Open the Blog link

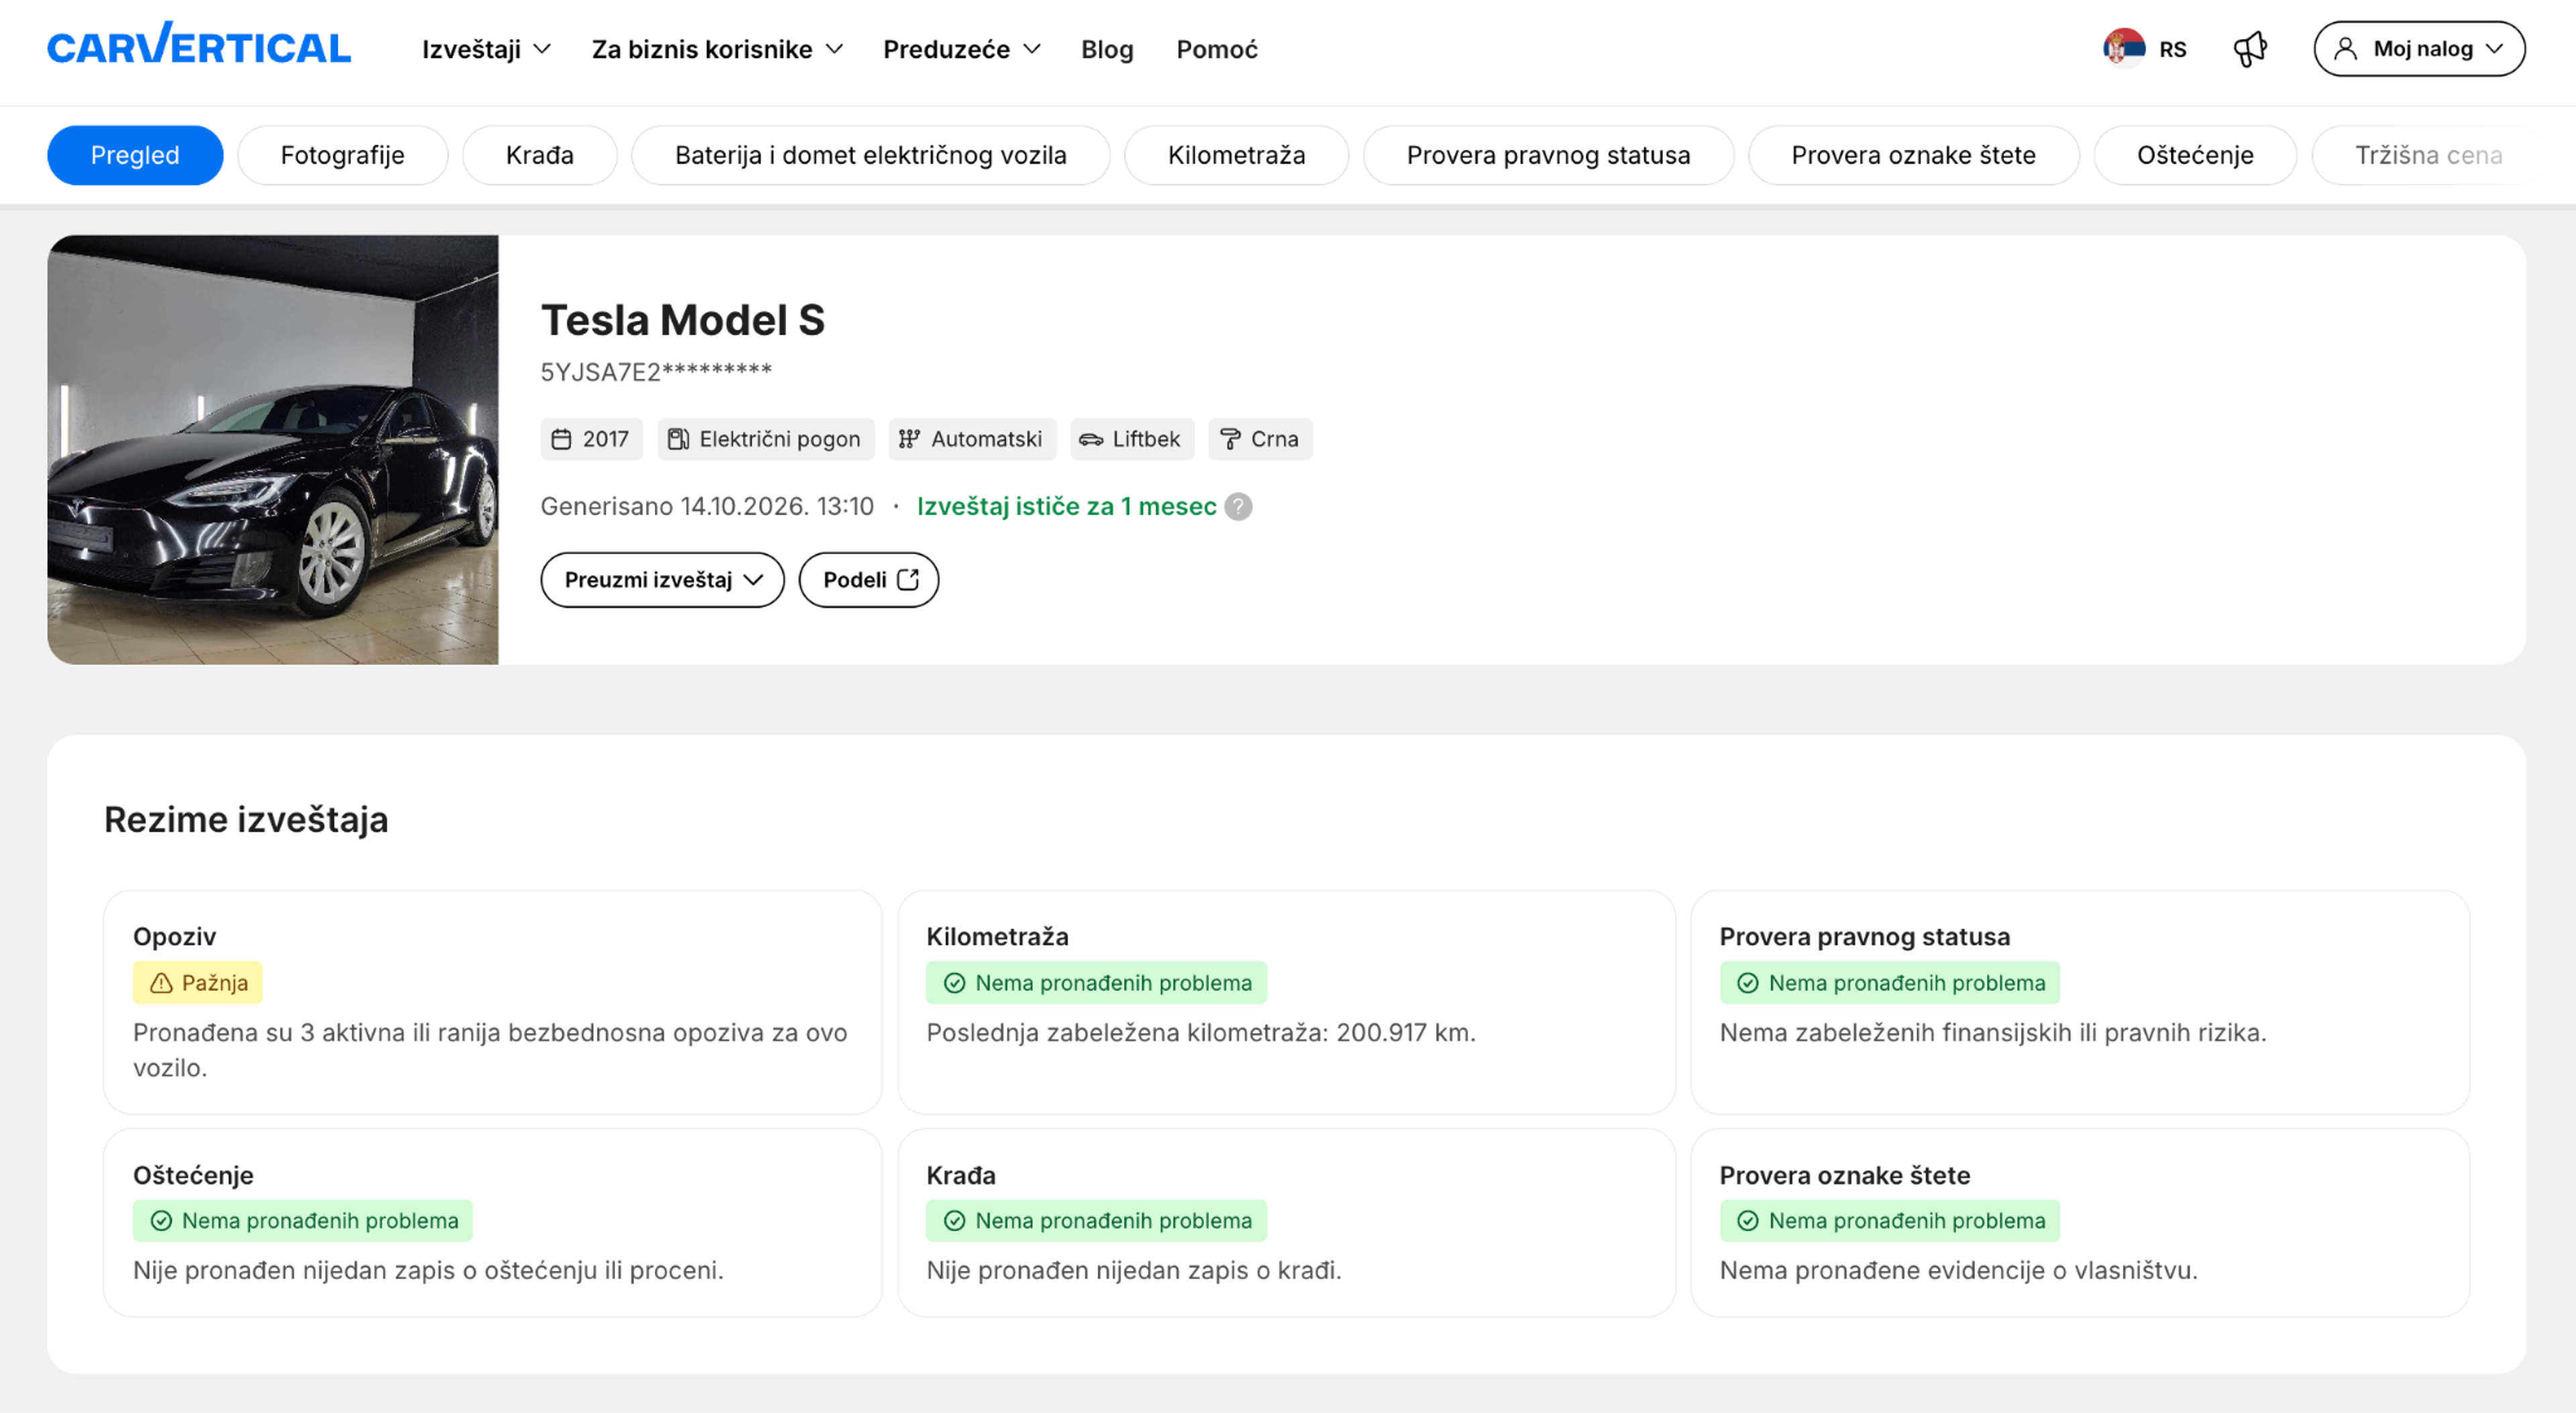1107,49
